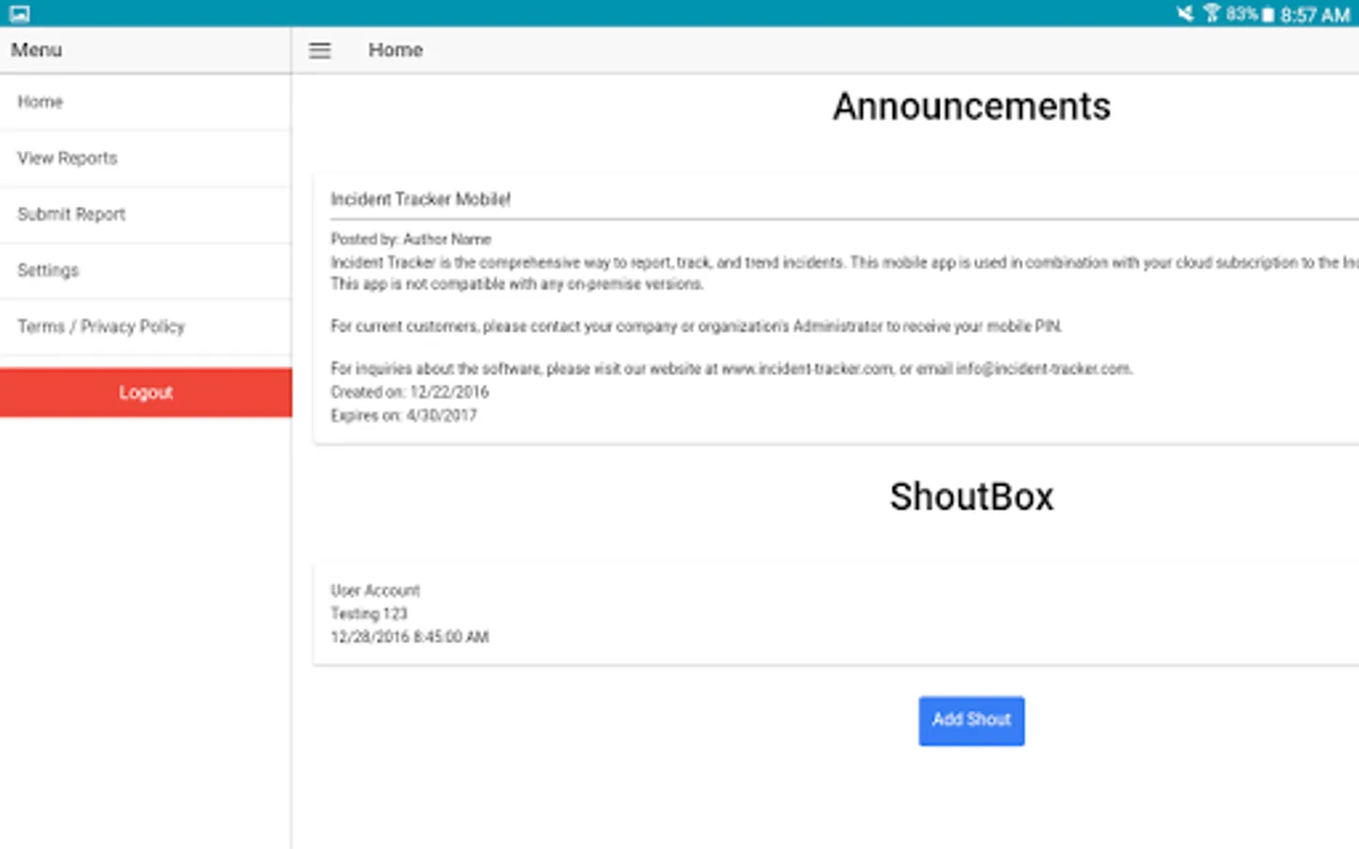1359x849 pixels.
Task: Go to Submit Report
Action: (x=145, y=214)
